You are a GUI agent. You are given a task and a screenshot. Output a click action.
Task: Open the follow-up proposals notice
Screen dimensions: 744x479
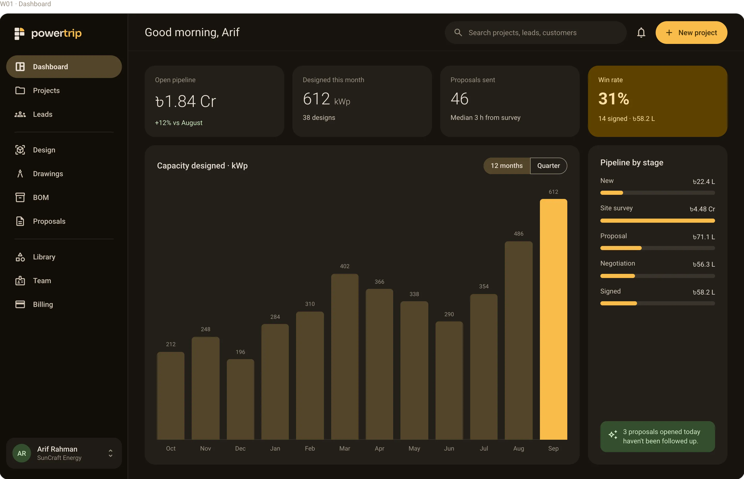pos(657,436)
